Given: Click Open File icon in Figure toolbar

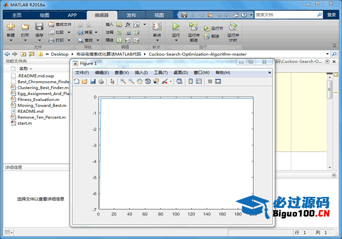Looking at the screenshot, I should [85, 81].
